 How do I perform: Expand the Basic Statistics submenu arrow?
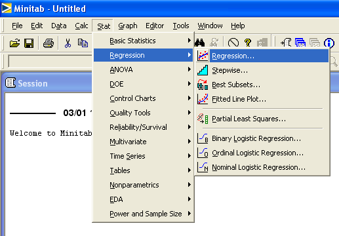pos(189,41)
